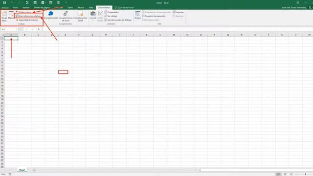Open the Visual Basic editor
The width and height of the screenshot is (313, 176).
tap(4, 16)
